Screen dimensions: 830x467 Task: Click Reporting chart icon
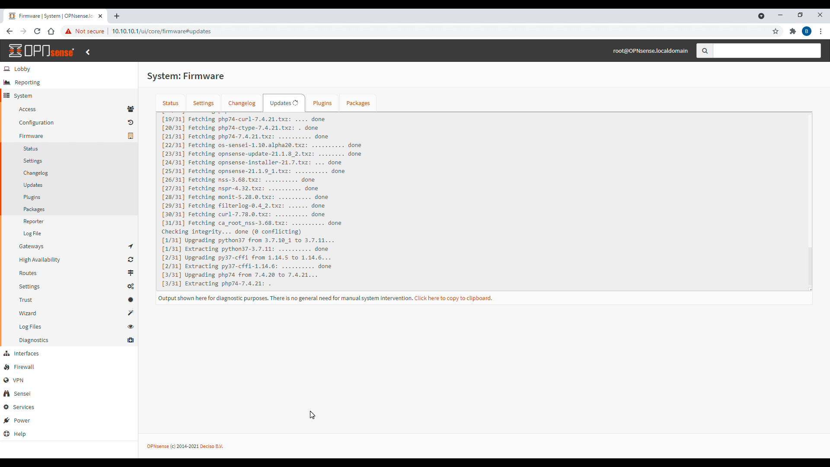click(x=7, y=83)
